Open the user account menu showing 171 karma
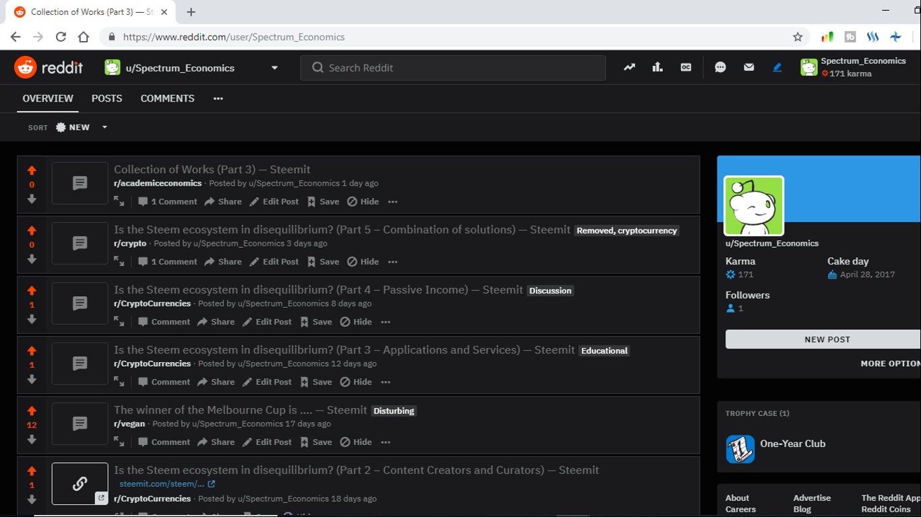Viewport: 921px width, 517px height. 853,67
